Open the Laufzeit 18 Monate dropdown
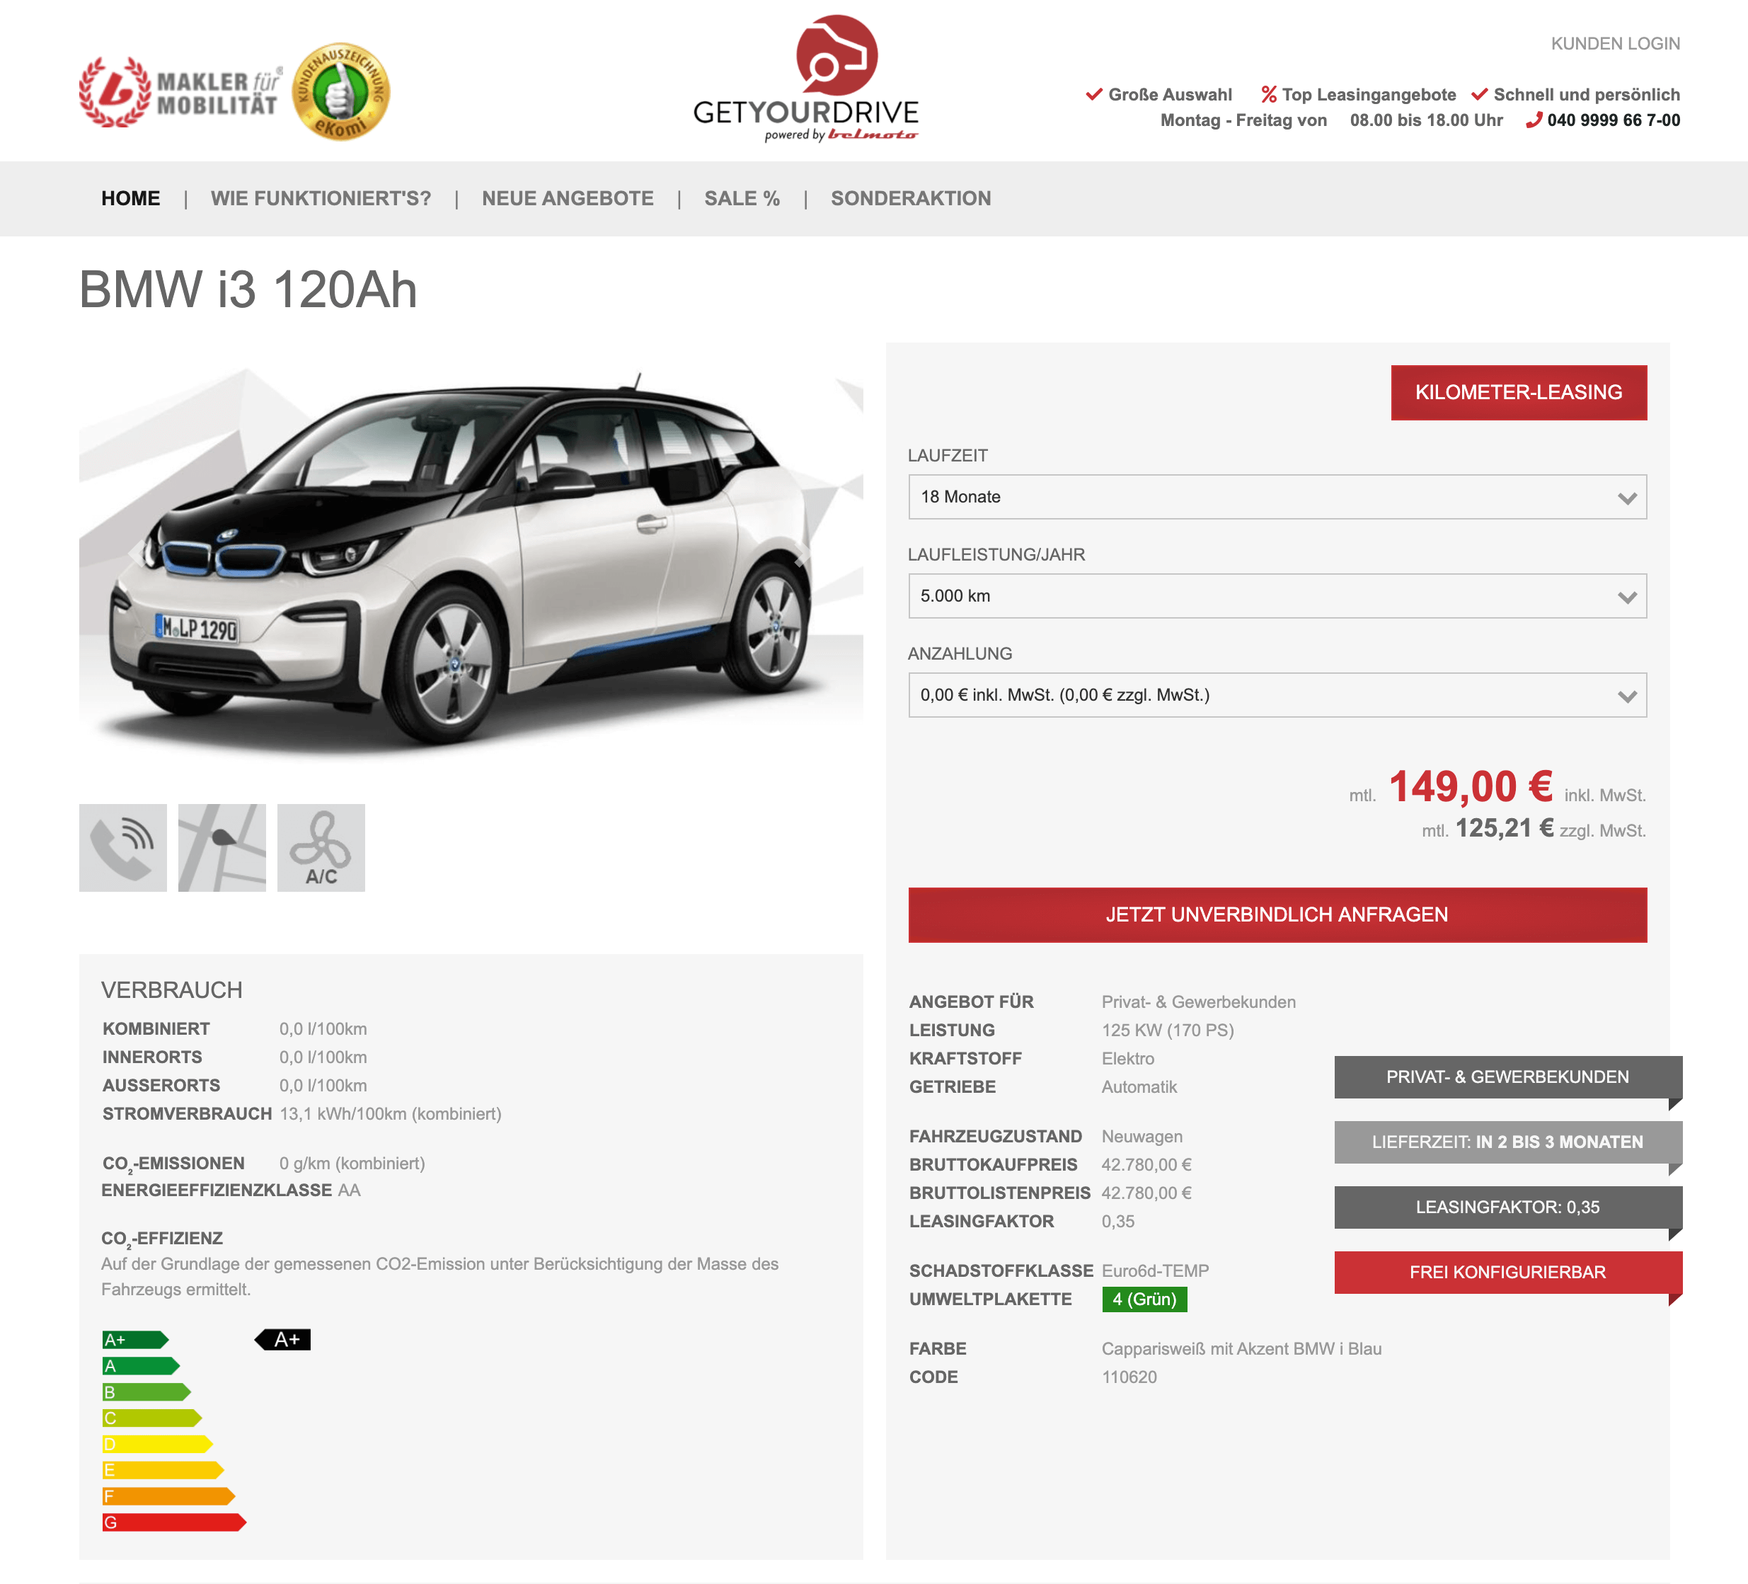 pos(1277,497)
